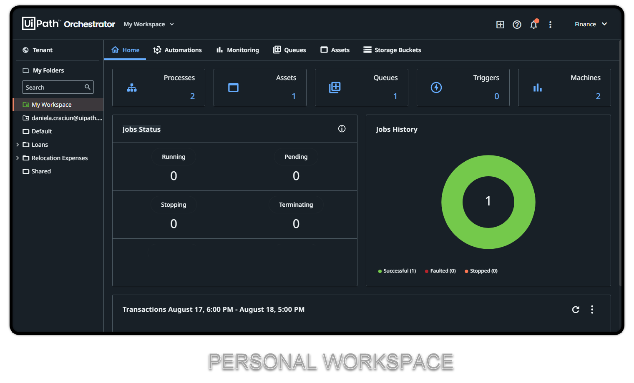
Task: Click the Pending jobs count
Action: (x=296, y=176)
